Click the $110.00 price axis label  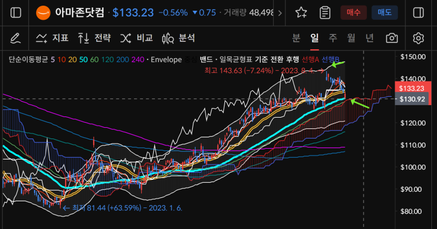click(413, 145)
